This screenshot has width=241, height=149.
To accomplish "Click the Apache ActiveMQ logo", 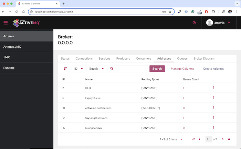I will point(26,23).
